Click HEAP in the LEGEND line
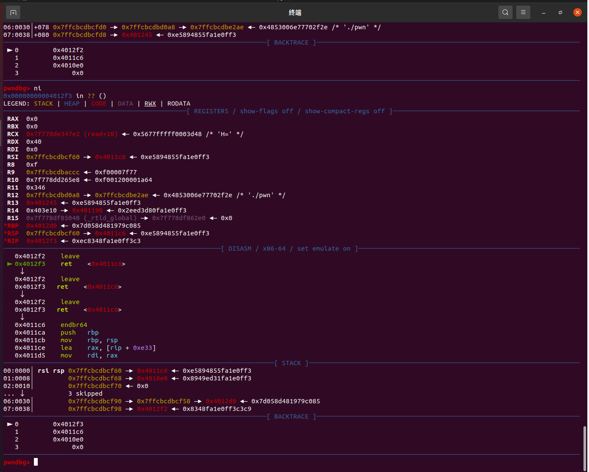The width and height of the screenshot is (589, 472). [72, 103]
